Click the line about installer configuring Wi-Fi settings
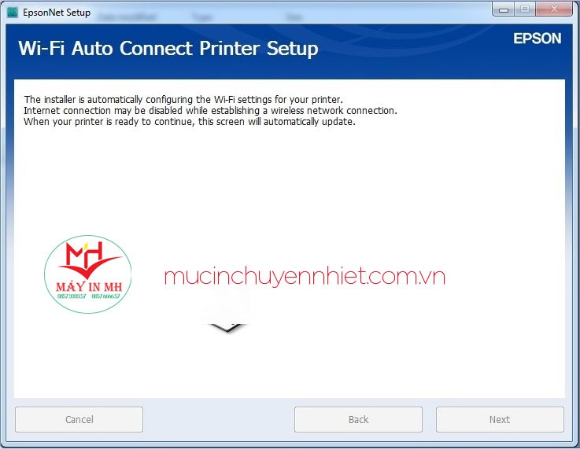Viewport: 580px width, 449px height. tap(183, 100)
